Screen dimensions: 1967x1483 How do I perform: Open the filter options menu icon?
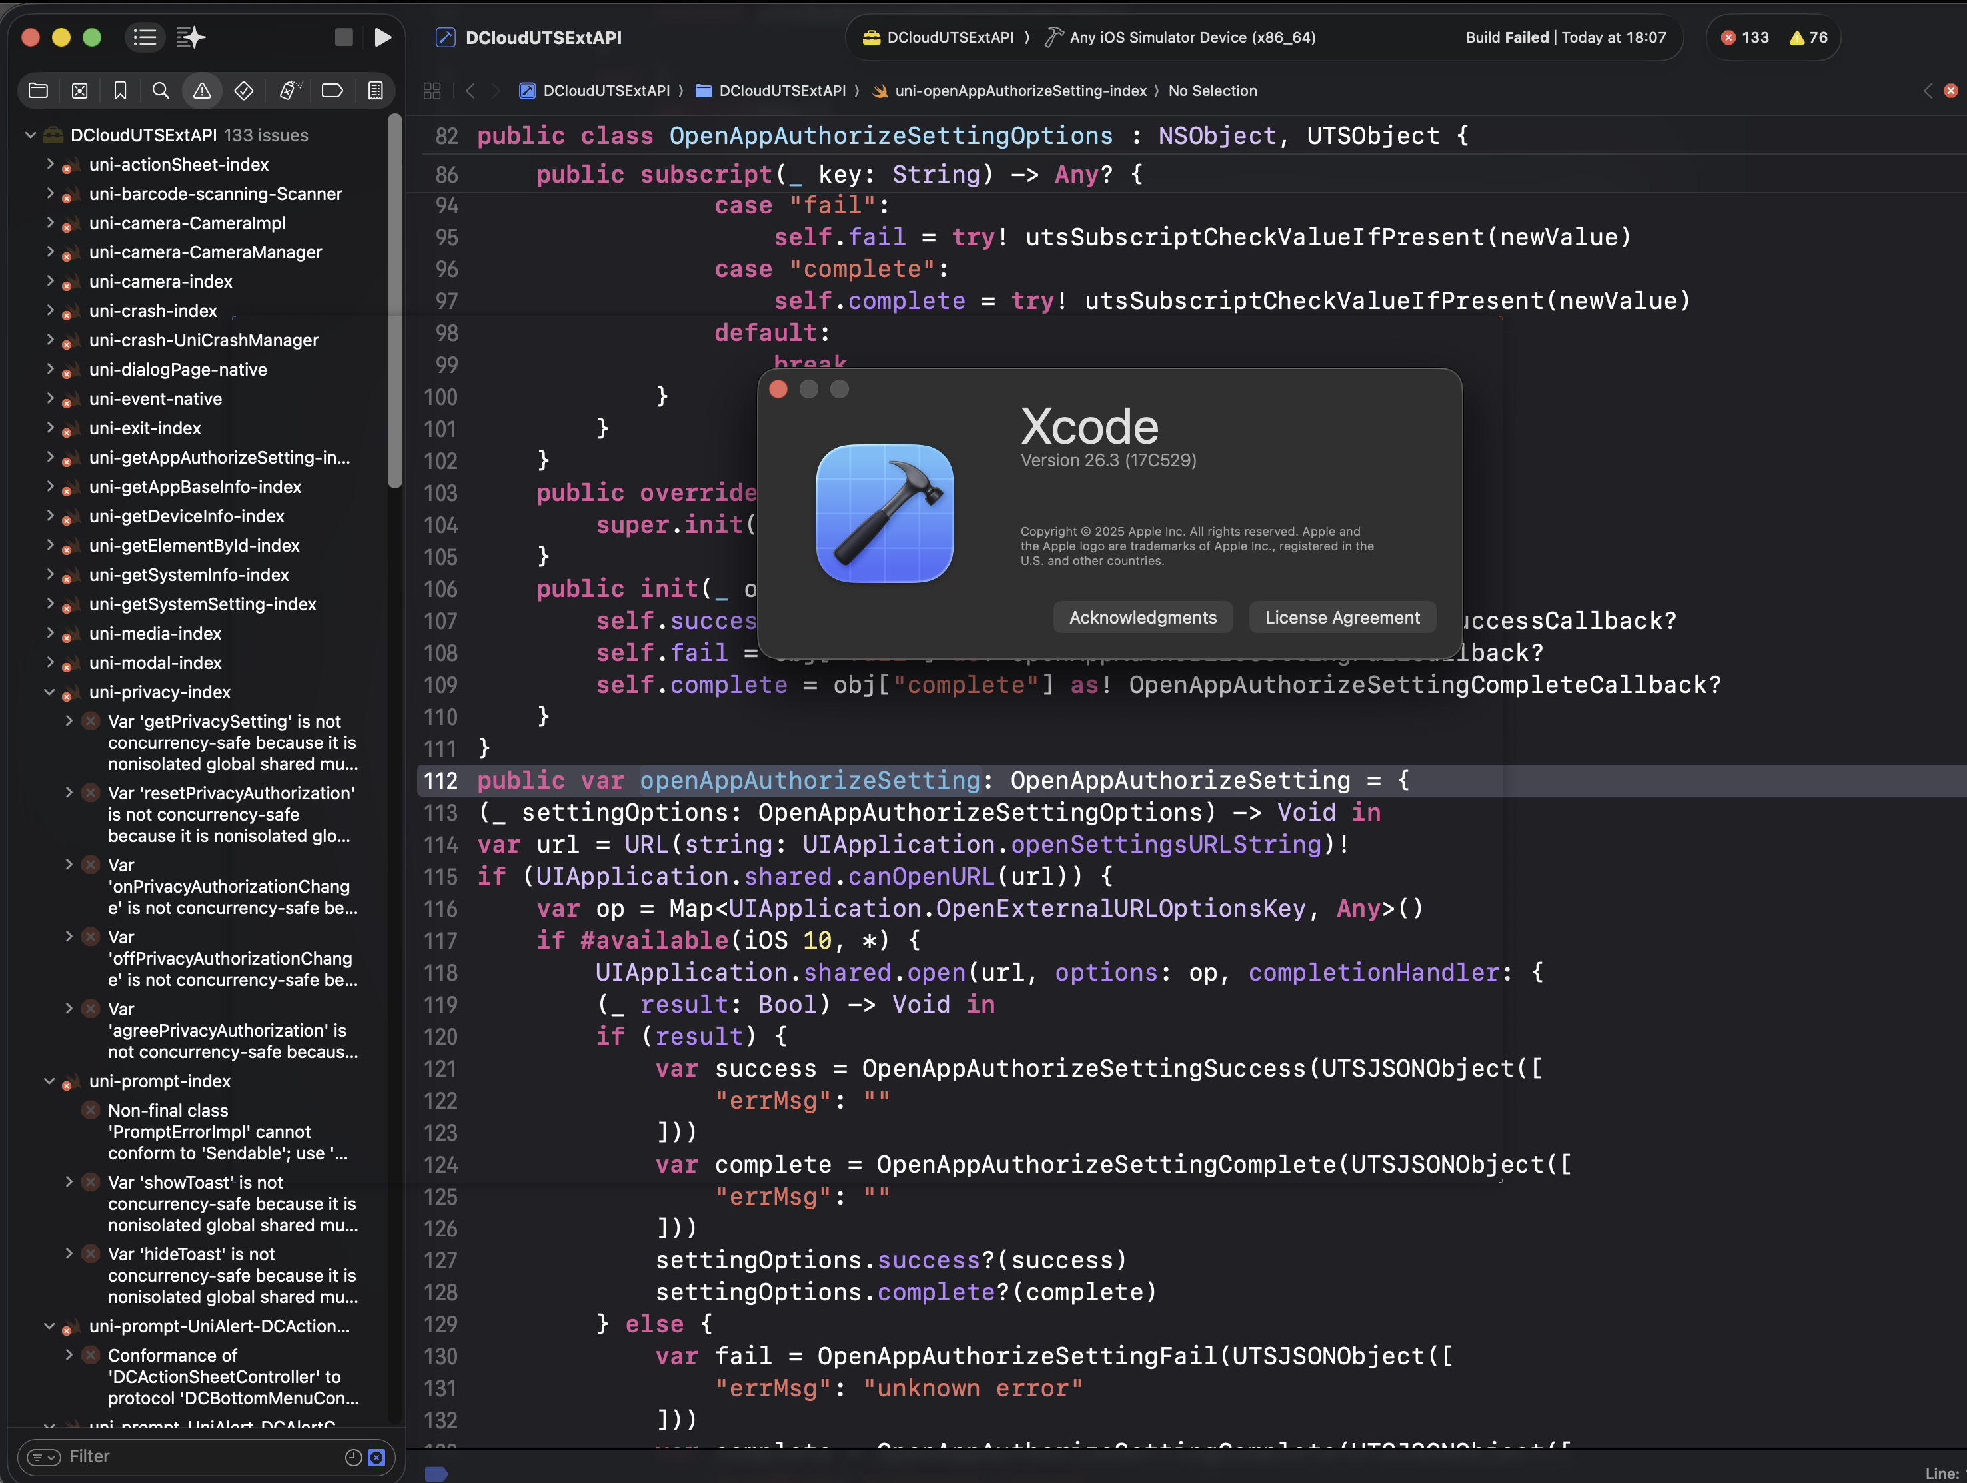tap(43, 1456)
